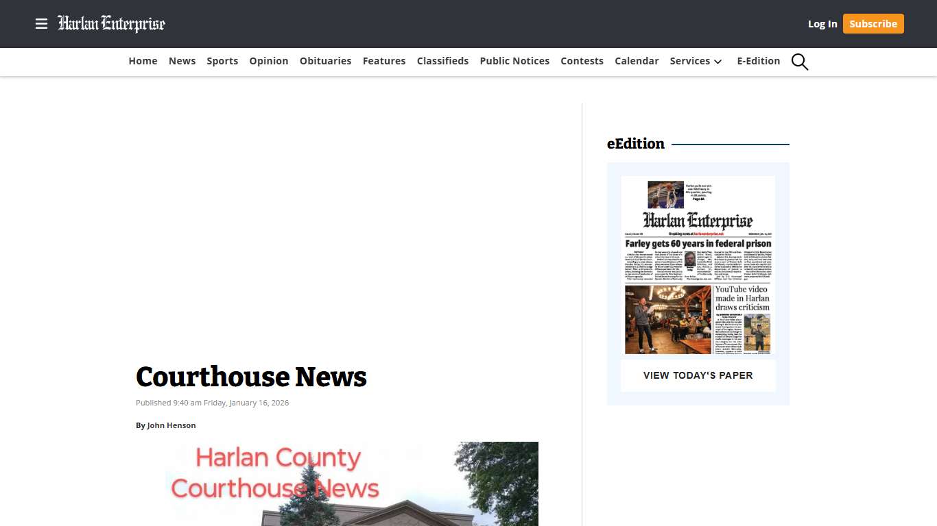Open the Features section
937x526 pixels.
click(x=384, y=61)
